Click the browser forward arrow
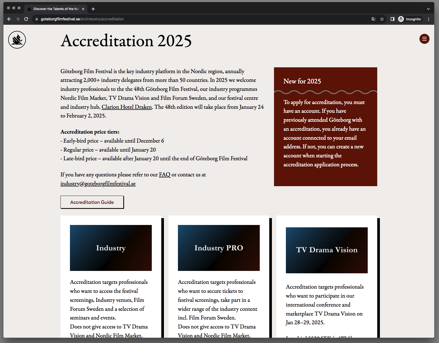Viewport: 439px width, 343px height. coord(18,19)
